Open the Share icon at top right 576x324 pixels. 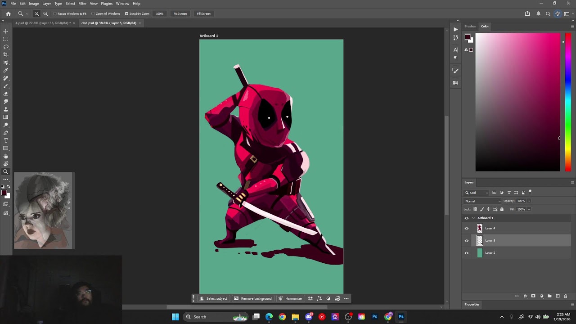527,13
